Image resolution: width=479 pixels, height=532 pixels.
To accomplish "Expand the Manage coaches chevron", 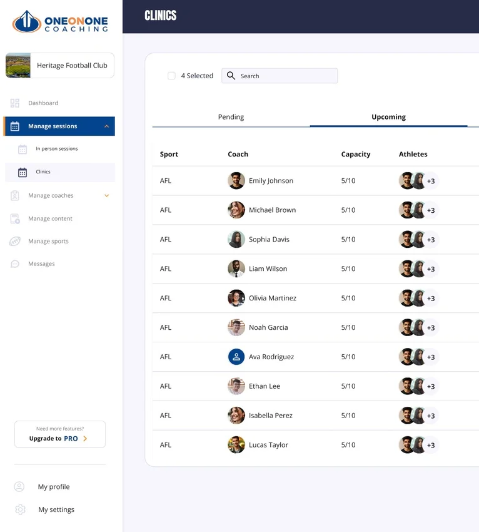I will coord(106,195).
